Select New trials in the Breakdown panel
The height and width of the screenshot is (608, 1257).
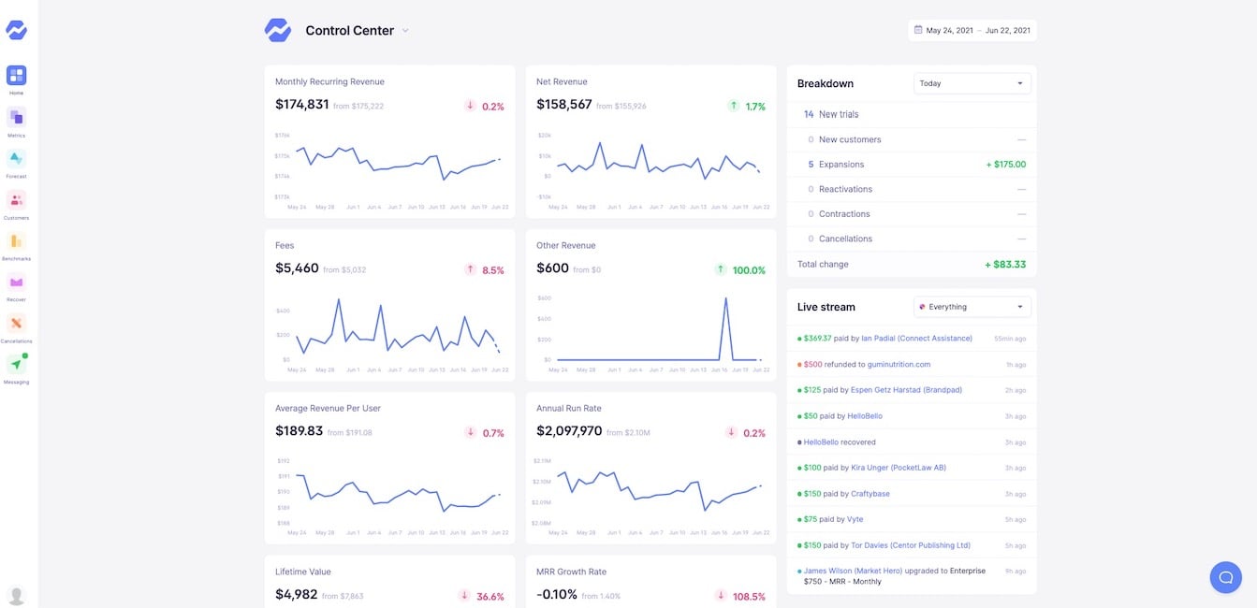(x=836, y=113)
